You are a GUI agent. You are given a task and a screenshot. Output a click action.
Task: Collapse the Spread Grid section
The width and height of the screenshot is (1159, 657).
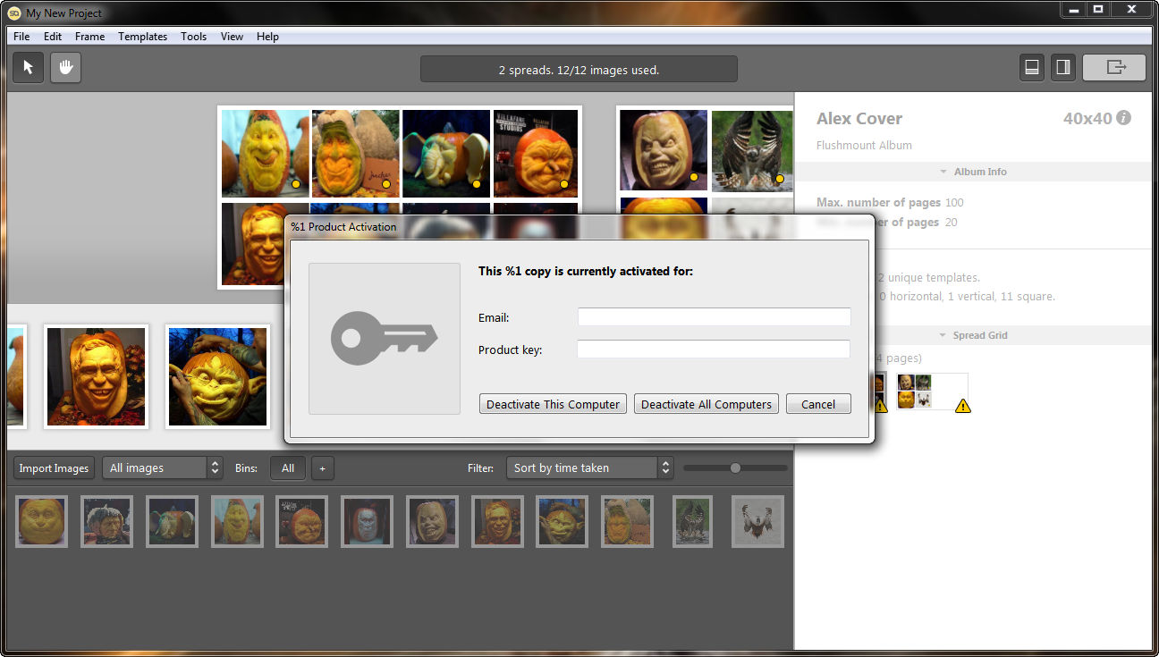pyautogui.click(x=973, y=335)
